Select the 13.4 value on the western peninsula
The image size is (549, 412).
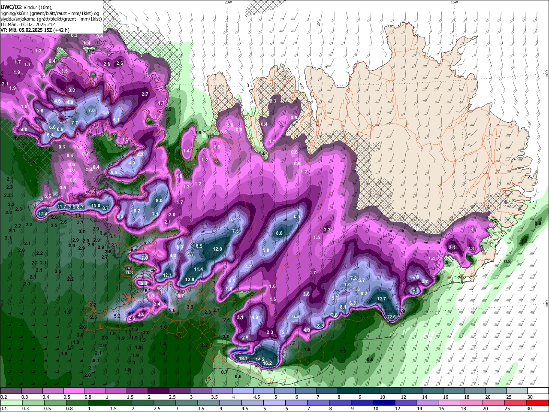(42, 214)
